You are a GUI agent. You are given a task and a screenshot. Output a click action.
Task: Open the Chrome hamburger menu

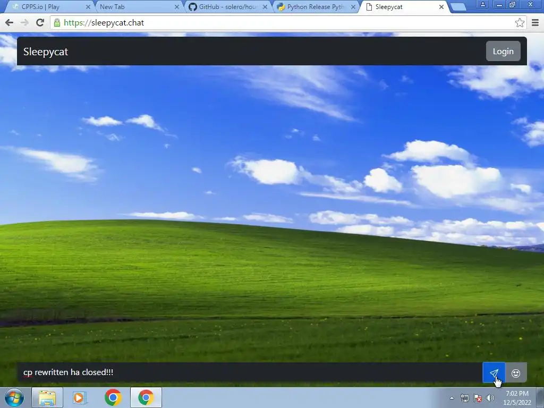535,22
